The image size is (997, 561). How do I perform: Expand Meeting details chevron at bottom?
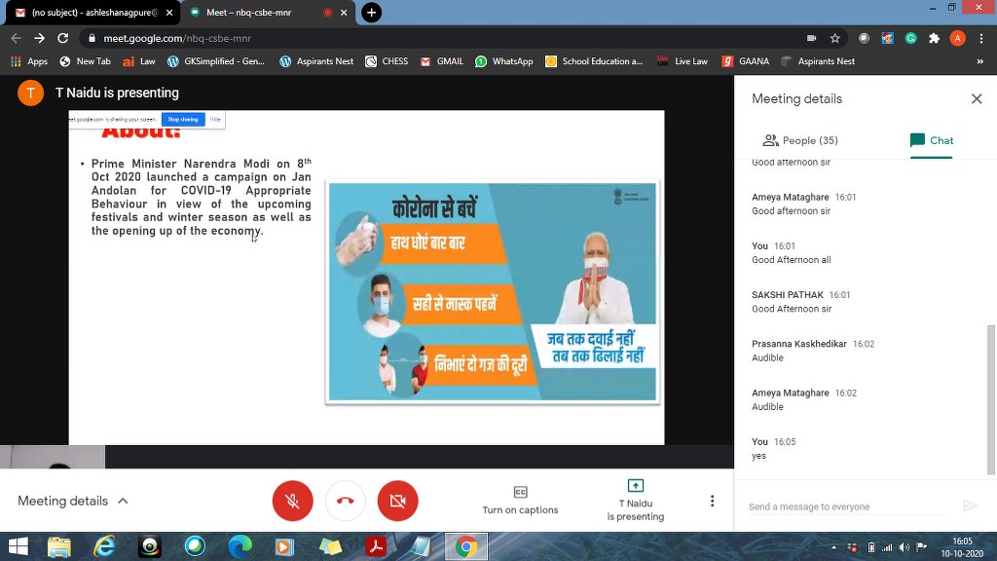tap(123, 502)
